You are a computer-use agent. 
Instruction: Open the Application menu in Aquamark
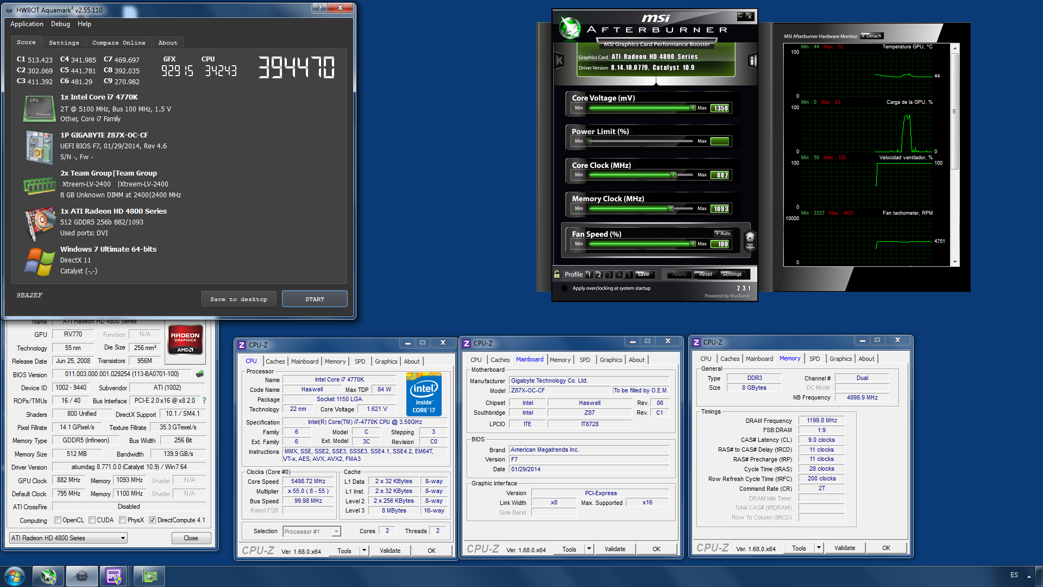(x=27, y=24)
